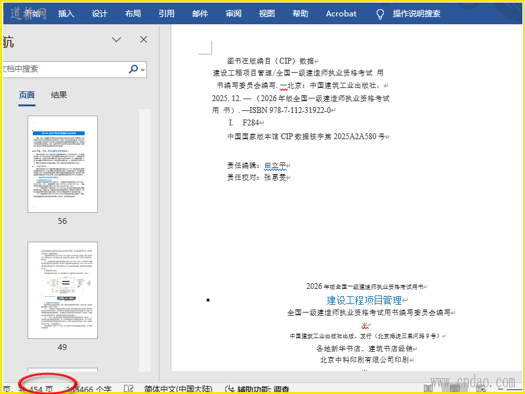This screenshot has width=525, height=394.
Task: Expand the search options dropdown arrow
Action: 143,69
